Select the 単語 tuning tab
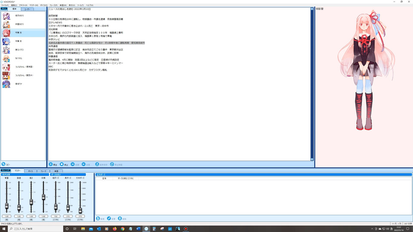 coord(56,171)
